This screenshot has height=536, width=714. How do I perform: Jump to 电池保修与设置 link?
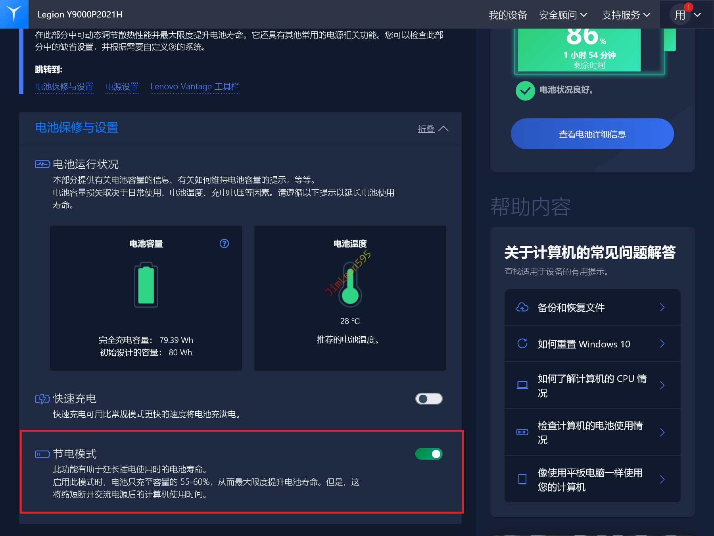tap(64, 87)
